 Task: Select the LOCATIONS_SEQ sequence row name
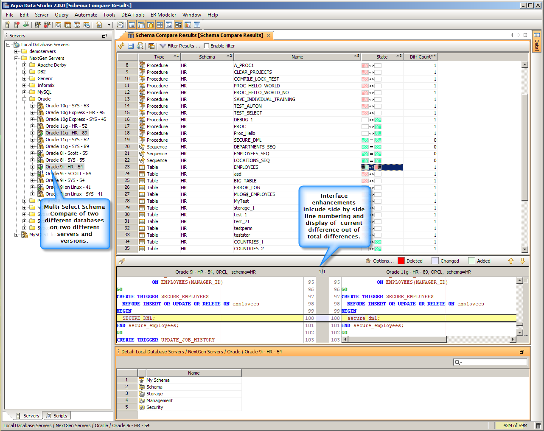tap(251, 160)
